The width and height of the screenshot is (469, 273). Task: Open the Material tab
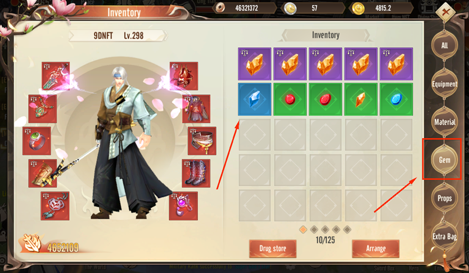444,122
